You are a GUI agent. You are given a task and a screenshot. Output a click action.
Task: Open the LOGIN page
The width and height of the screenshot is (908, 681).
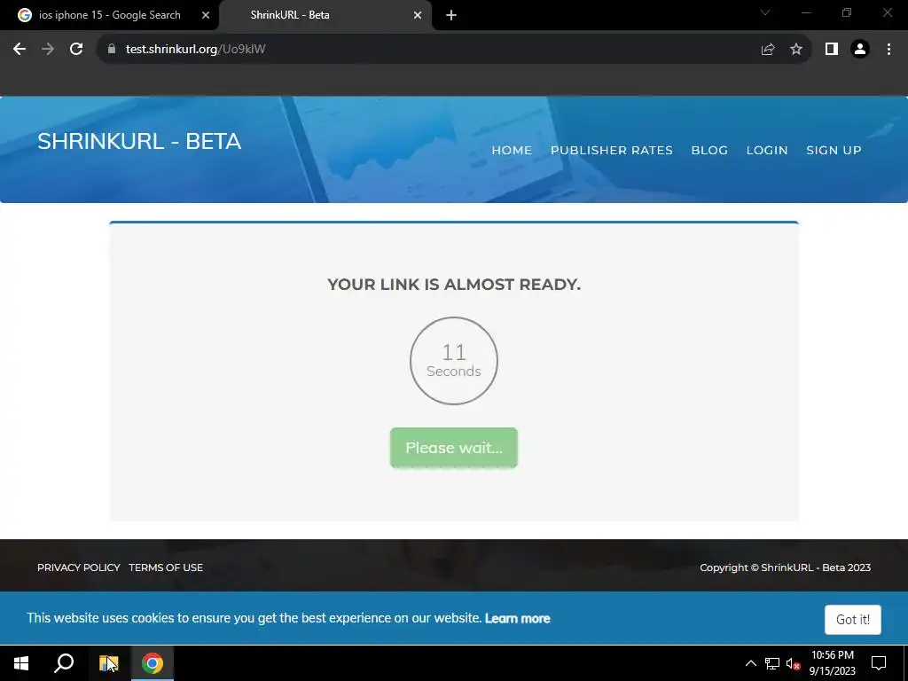point(767,151)
